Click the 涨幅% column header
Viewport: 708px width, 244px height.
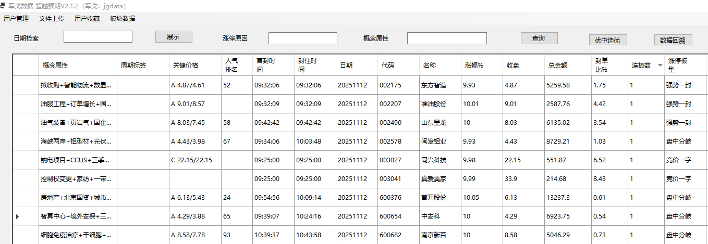(x=482, y=66)
